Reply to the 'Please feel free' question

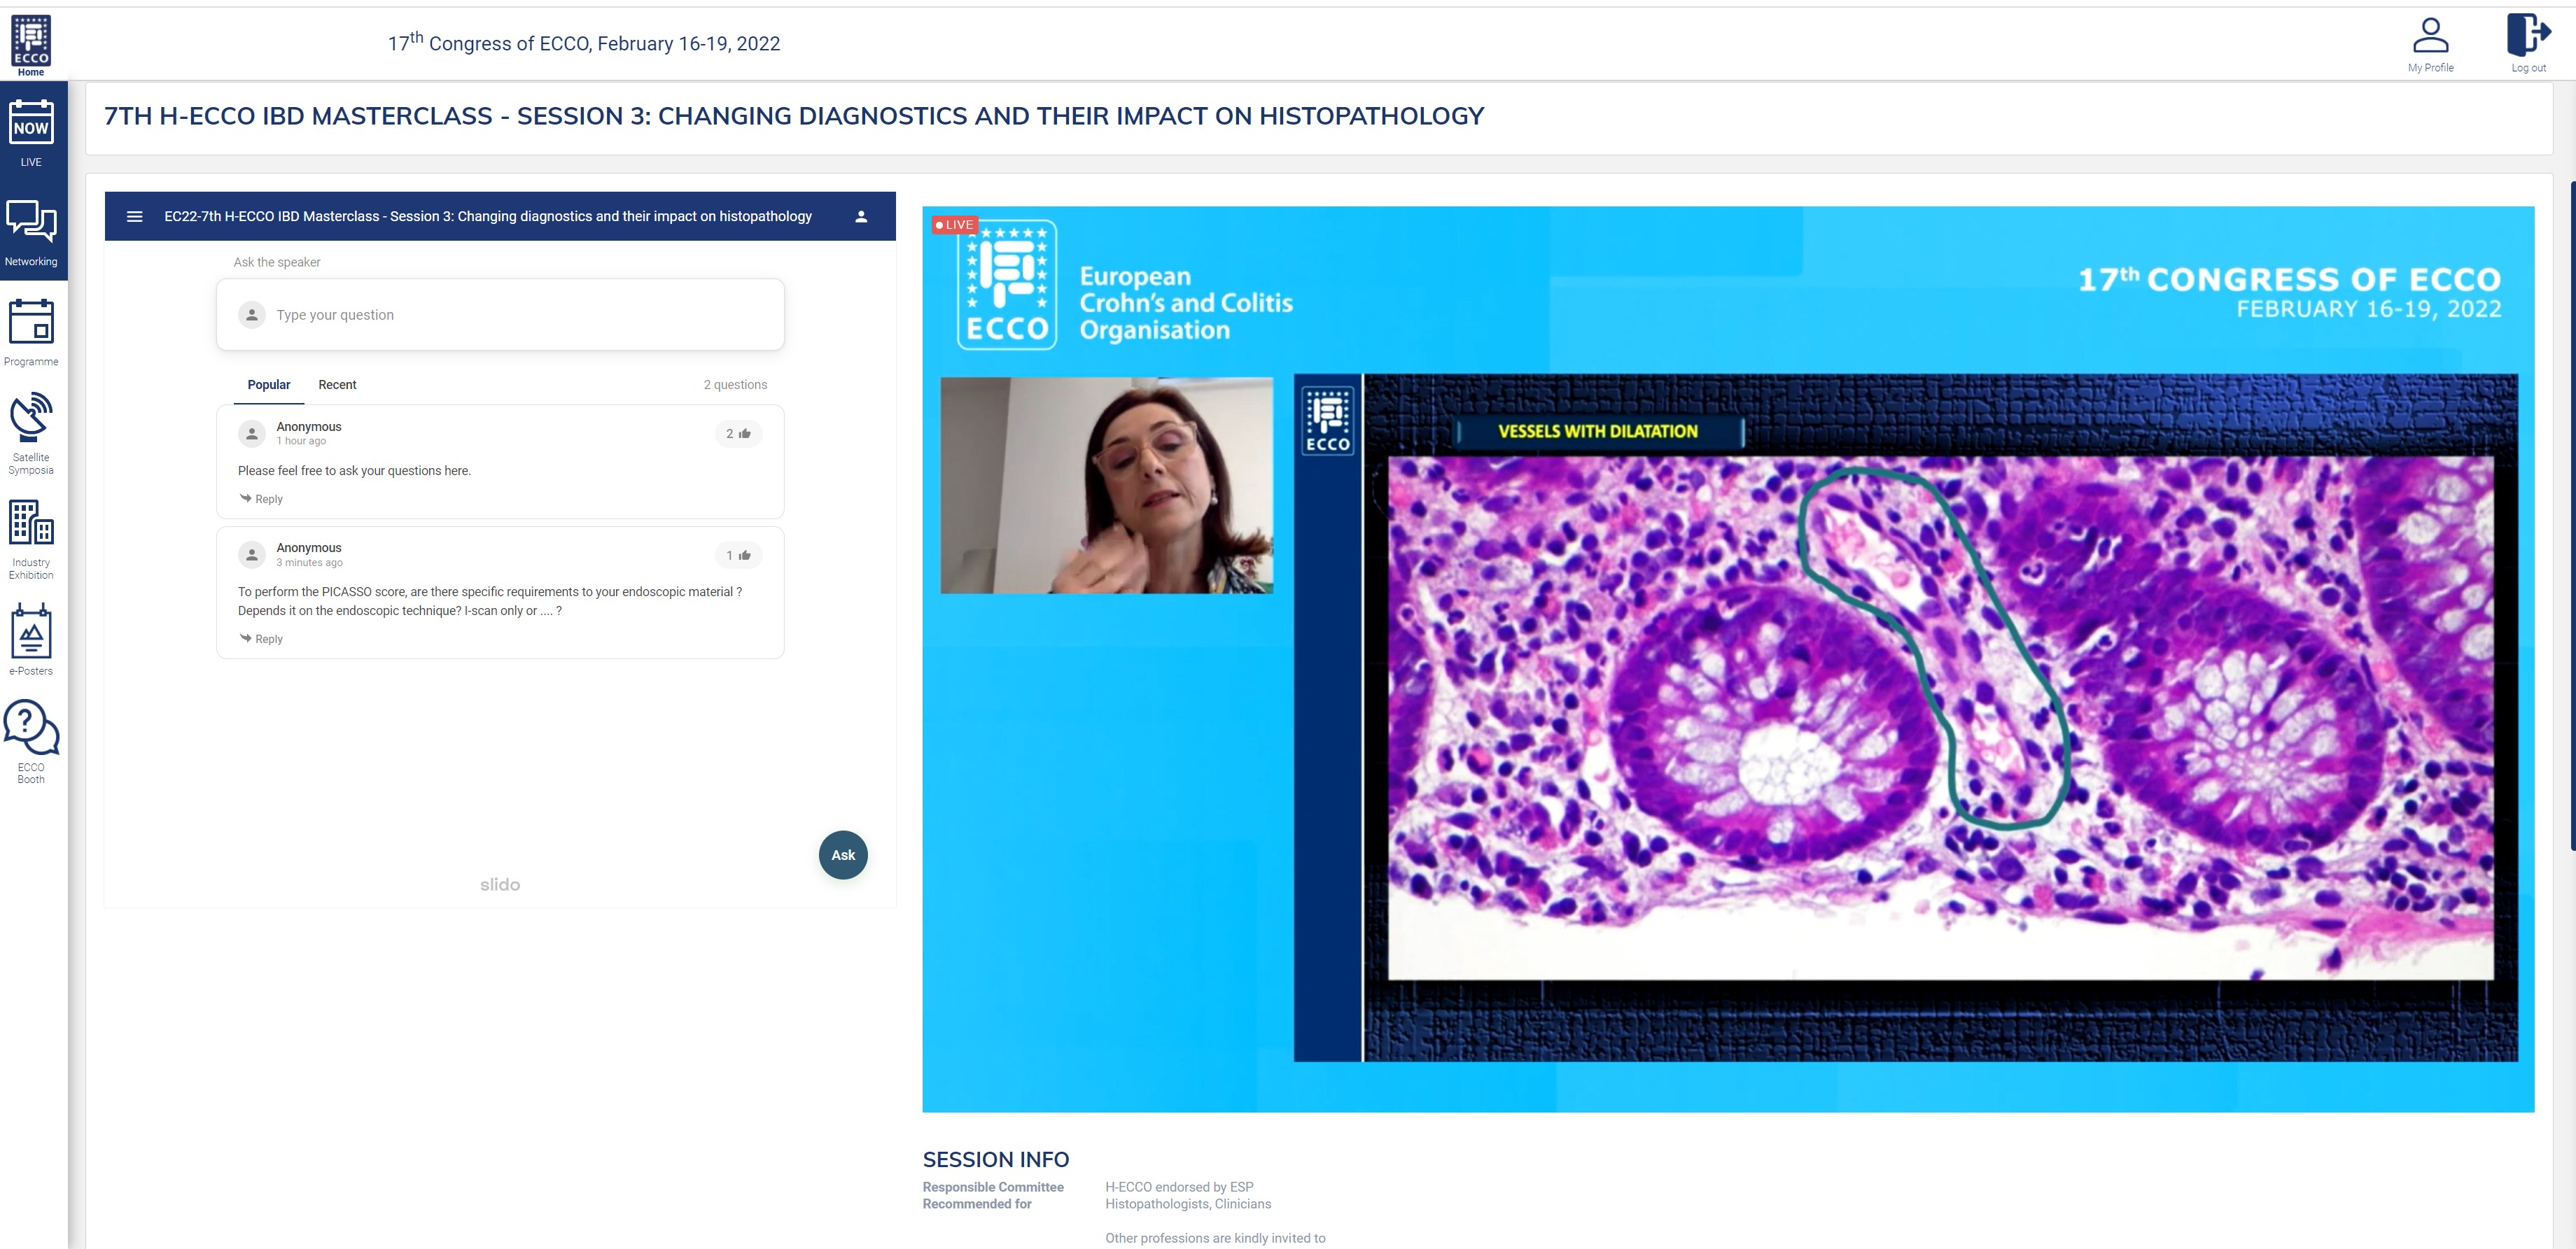point(261,499)
